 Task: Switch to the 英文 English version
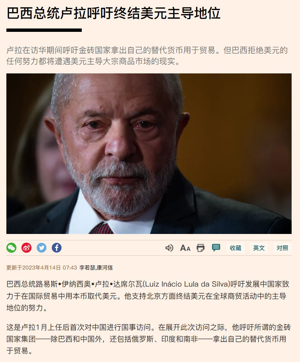(x=259, y=248)
